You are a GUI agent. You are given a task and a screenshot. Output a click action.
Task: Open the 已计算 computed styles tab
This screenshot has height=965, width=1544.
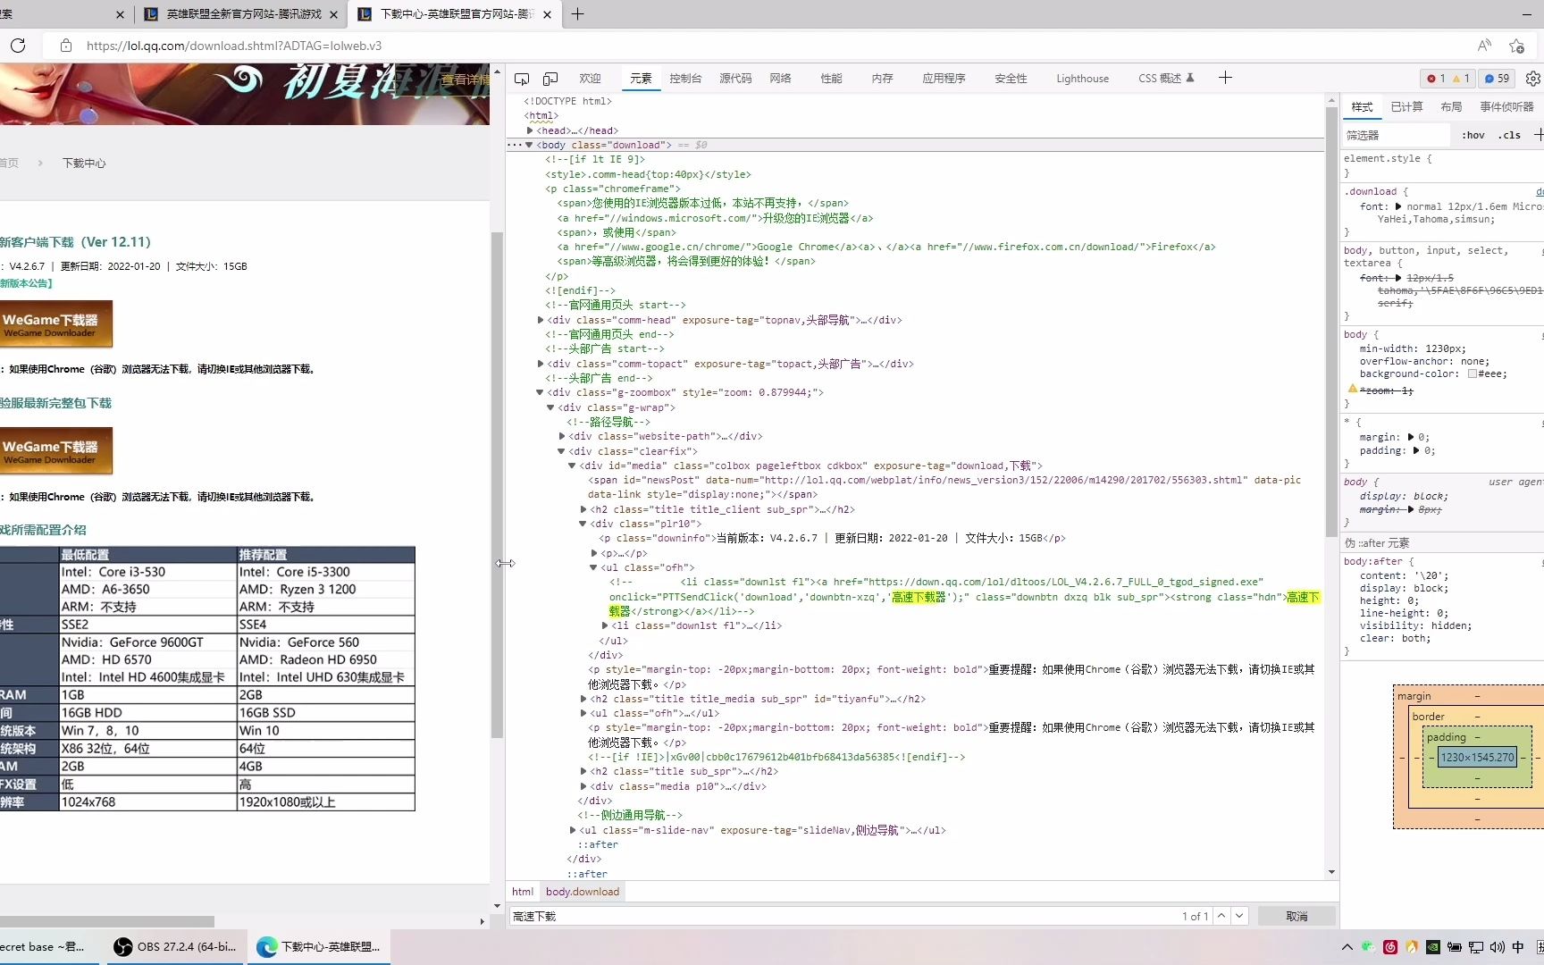(1406, 107)
